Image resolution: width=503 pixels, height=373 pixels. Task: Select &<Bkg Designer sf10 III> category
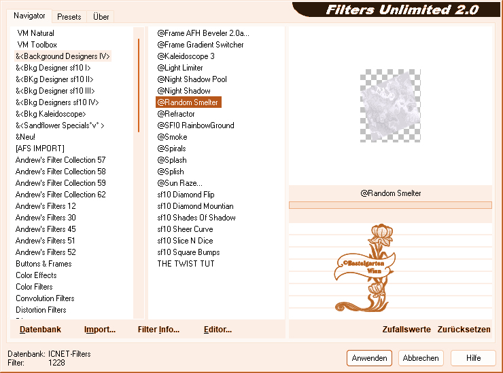coord(55,91)
